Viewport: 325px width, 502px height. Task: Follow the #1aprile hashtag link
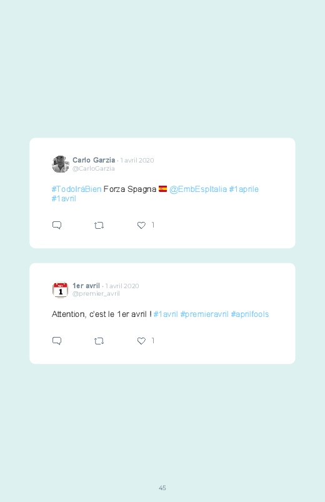(244, 189)
